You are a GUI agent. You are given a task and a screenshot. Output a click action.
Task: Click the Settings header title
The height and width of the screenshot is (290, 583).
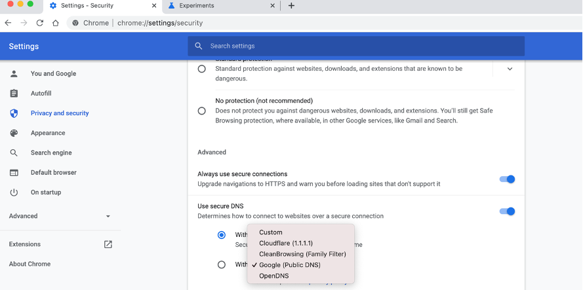click(x=24, y=46)
